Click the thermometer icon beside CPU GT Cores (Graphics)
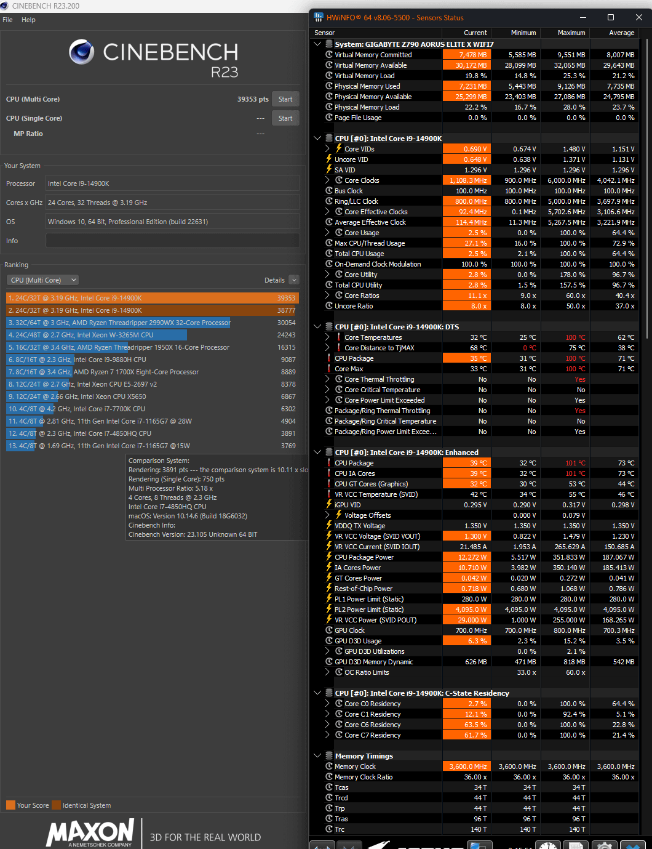Image resolution: width=652 pixels, height=849 pixels. point(329,484)
